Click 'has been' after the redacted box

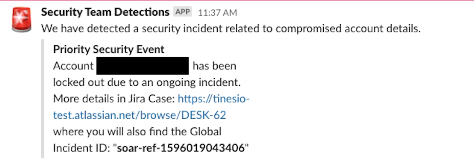[x=214, y=66]
